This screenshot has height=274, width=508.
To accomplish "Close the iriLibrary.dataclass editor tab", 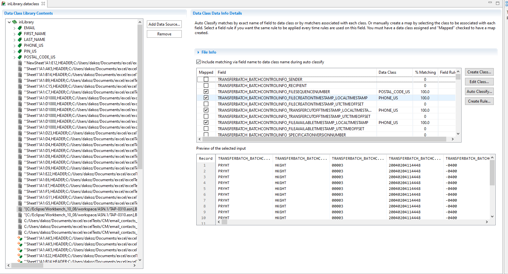I will [43, 4].
